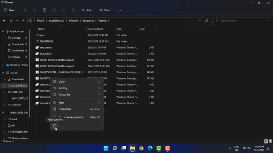Click the Windows breadcrumb segment
The height and width of the screenshot is (153, 273).
(x=73, y=21)
